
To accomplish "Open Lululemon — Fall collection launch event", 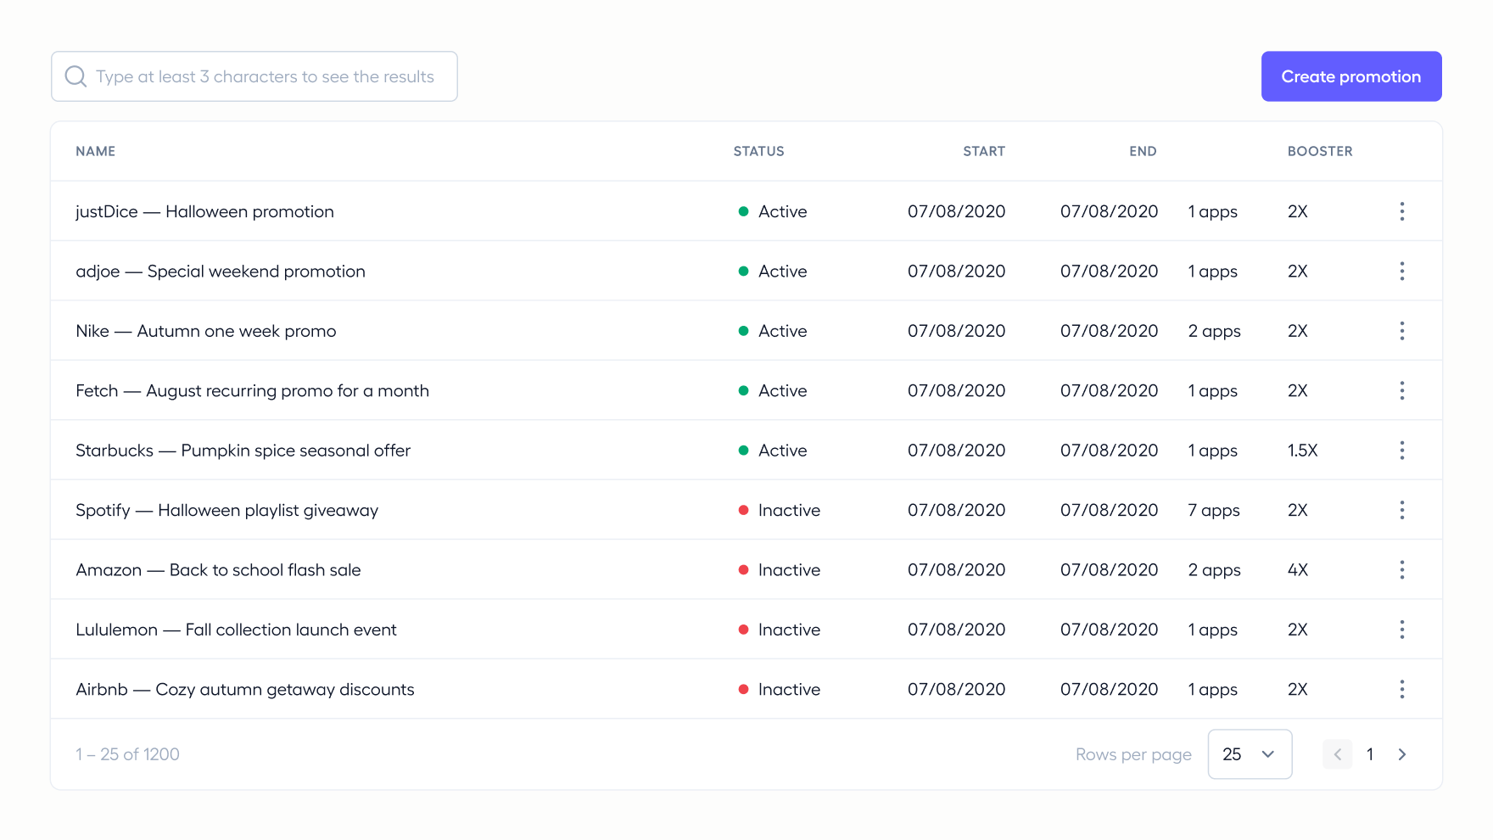I will click(236, 630).
